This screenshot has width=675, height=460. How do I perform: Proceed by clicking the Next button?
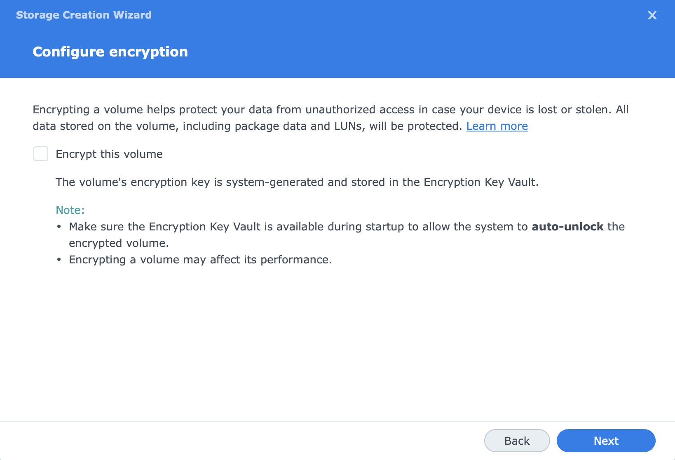coord(606,440)
